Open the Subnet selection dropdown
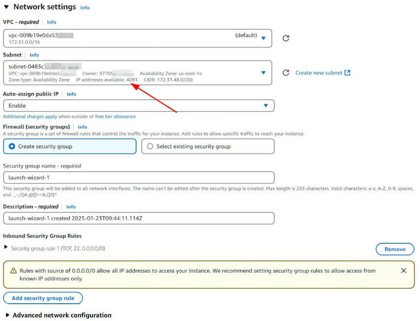The height and width of the screenshot is (321, 420). point(263,72)
